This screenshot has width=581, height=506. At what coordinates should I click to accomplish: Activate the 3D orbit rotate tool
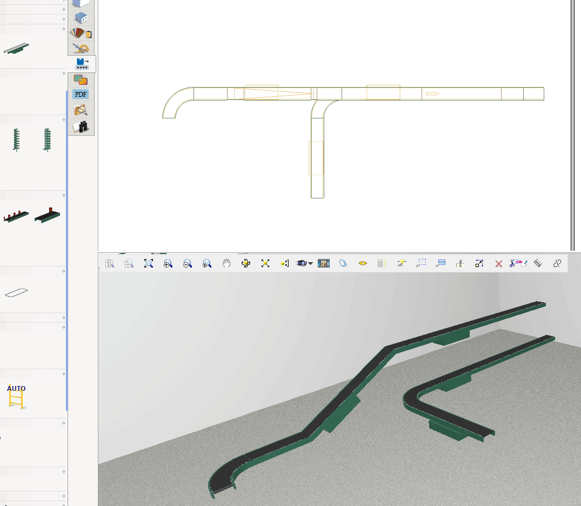(x=246, y=264)
